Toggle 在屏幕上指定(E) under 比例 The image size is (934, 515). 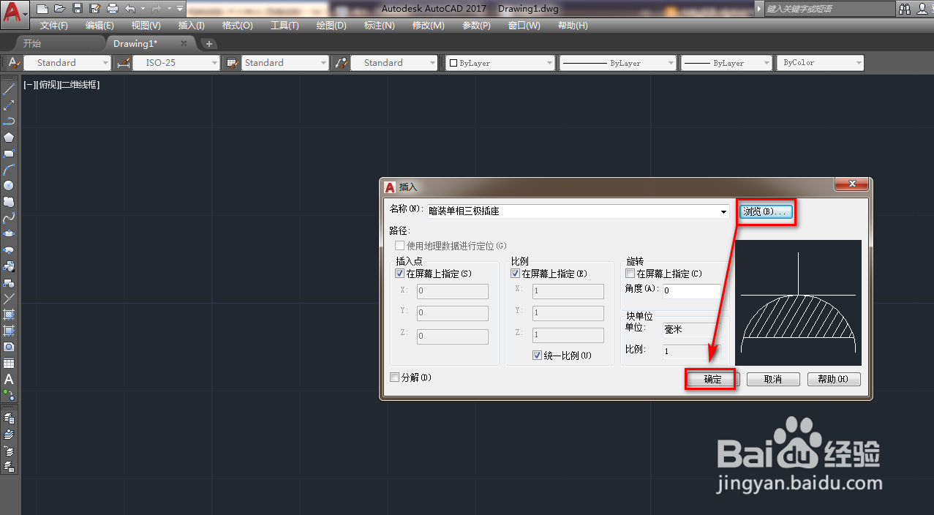coord(515,274)
